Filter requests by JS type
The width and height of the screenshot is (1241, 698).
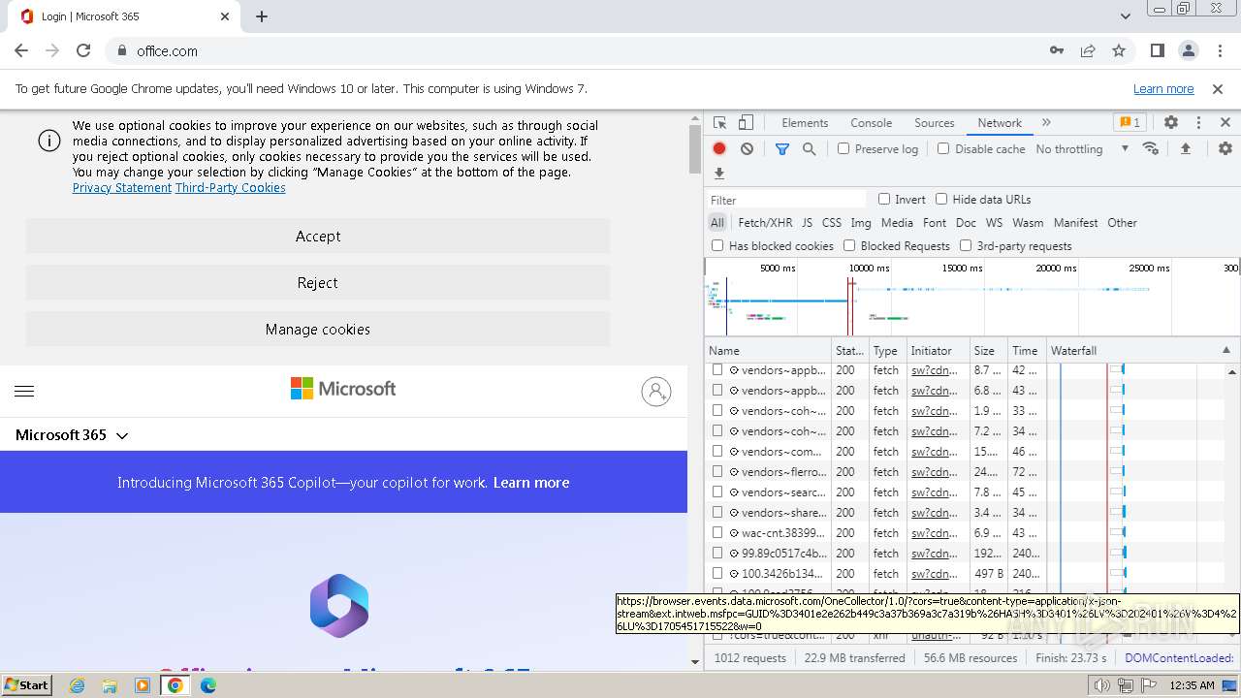click(x=807, y=223)
